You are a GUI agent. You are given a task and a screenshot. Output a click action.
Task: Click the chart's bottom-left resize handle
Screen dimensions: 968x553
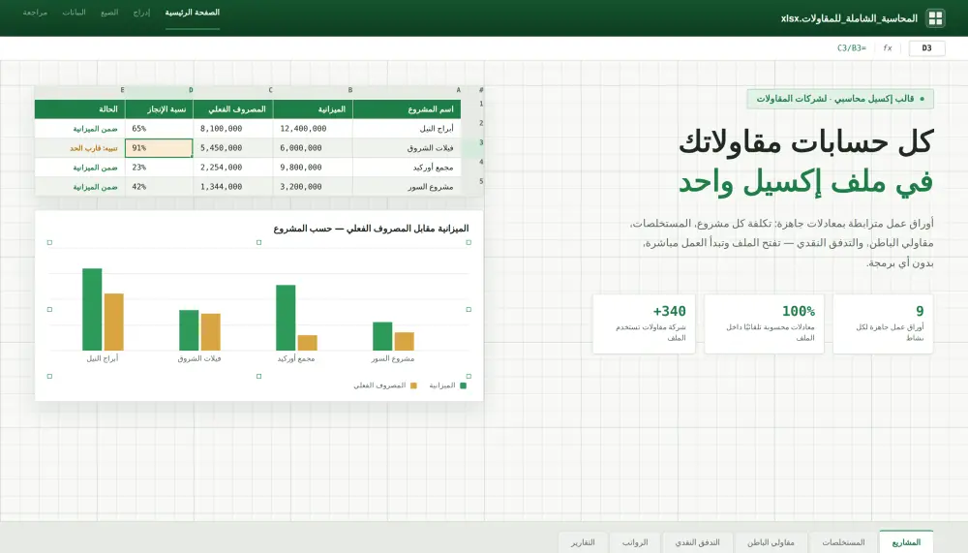tap(49, 376)
